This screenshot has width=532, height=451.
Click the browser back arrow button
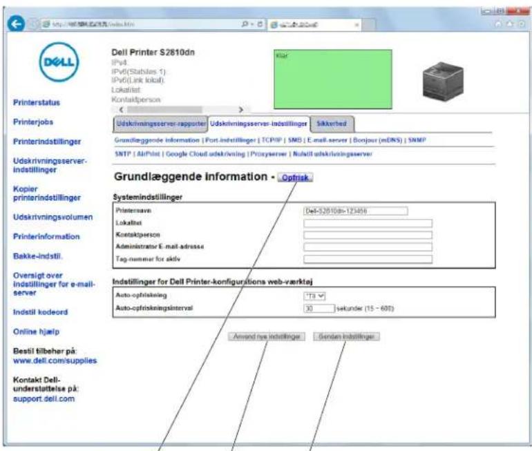coord(16,24)
